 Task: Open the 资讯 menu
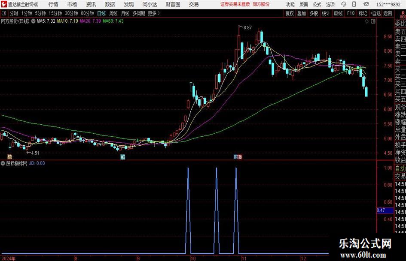(91, 4)
